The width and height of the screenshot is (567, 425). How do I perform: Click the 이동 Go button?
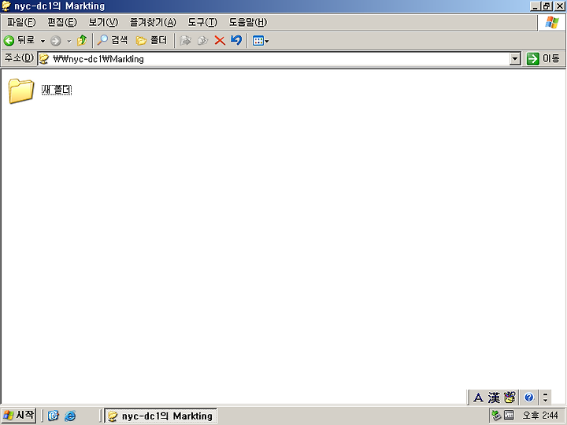(x=543, y=58)
